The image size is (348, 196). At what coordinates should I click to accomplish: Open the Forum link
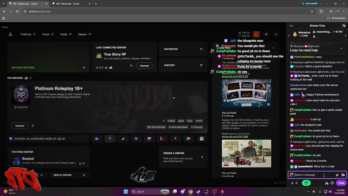pos(48,34)
